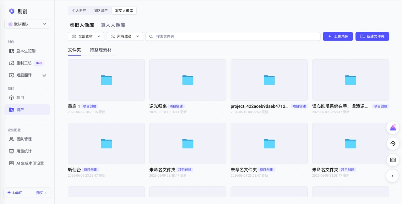
Task: Click the floating purple image-generation icon
Action: point(393,128)
